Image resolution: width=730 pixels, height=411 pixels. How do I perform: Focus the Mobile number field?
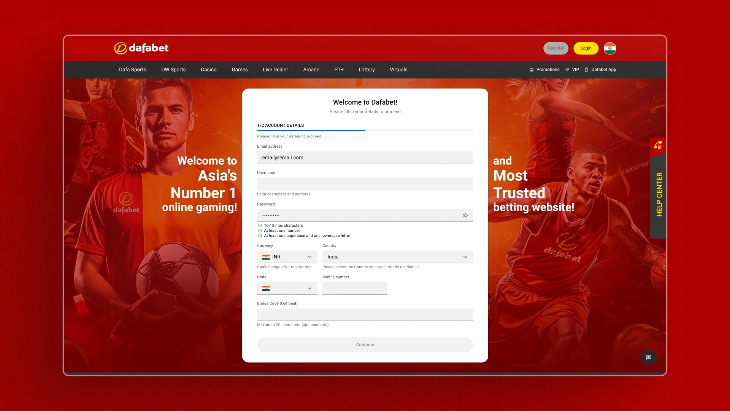tap(355, 288)
